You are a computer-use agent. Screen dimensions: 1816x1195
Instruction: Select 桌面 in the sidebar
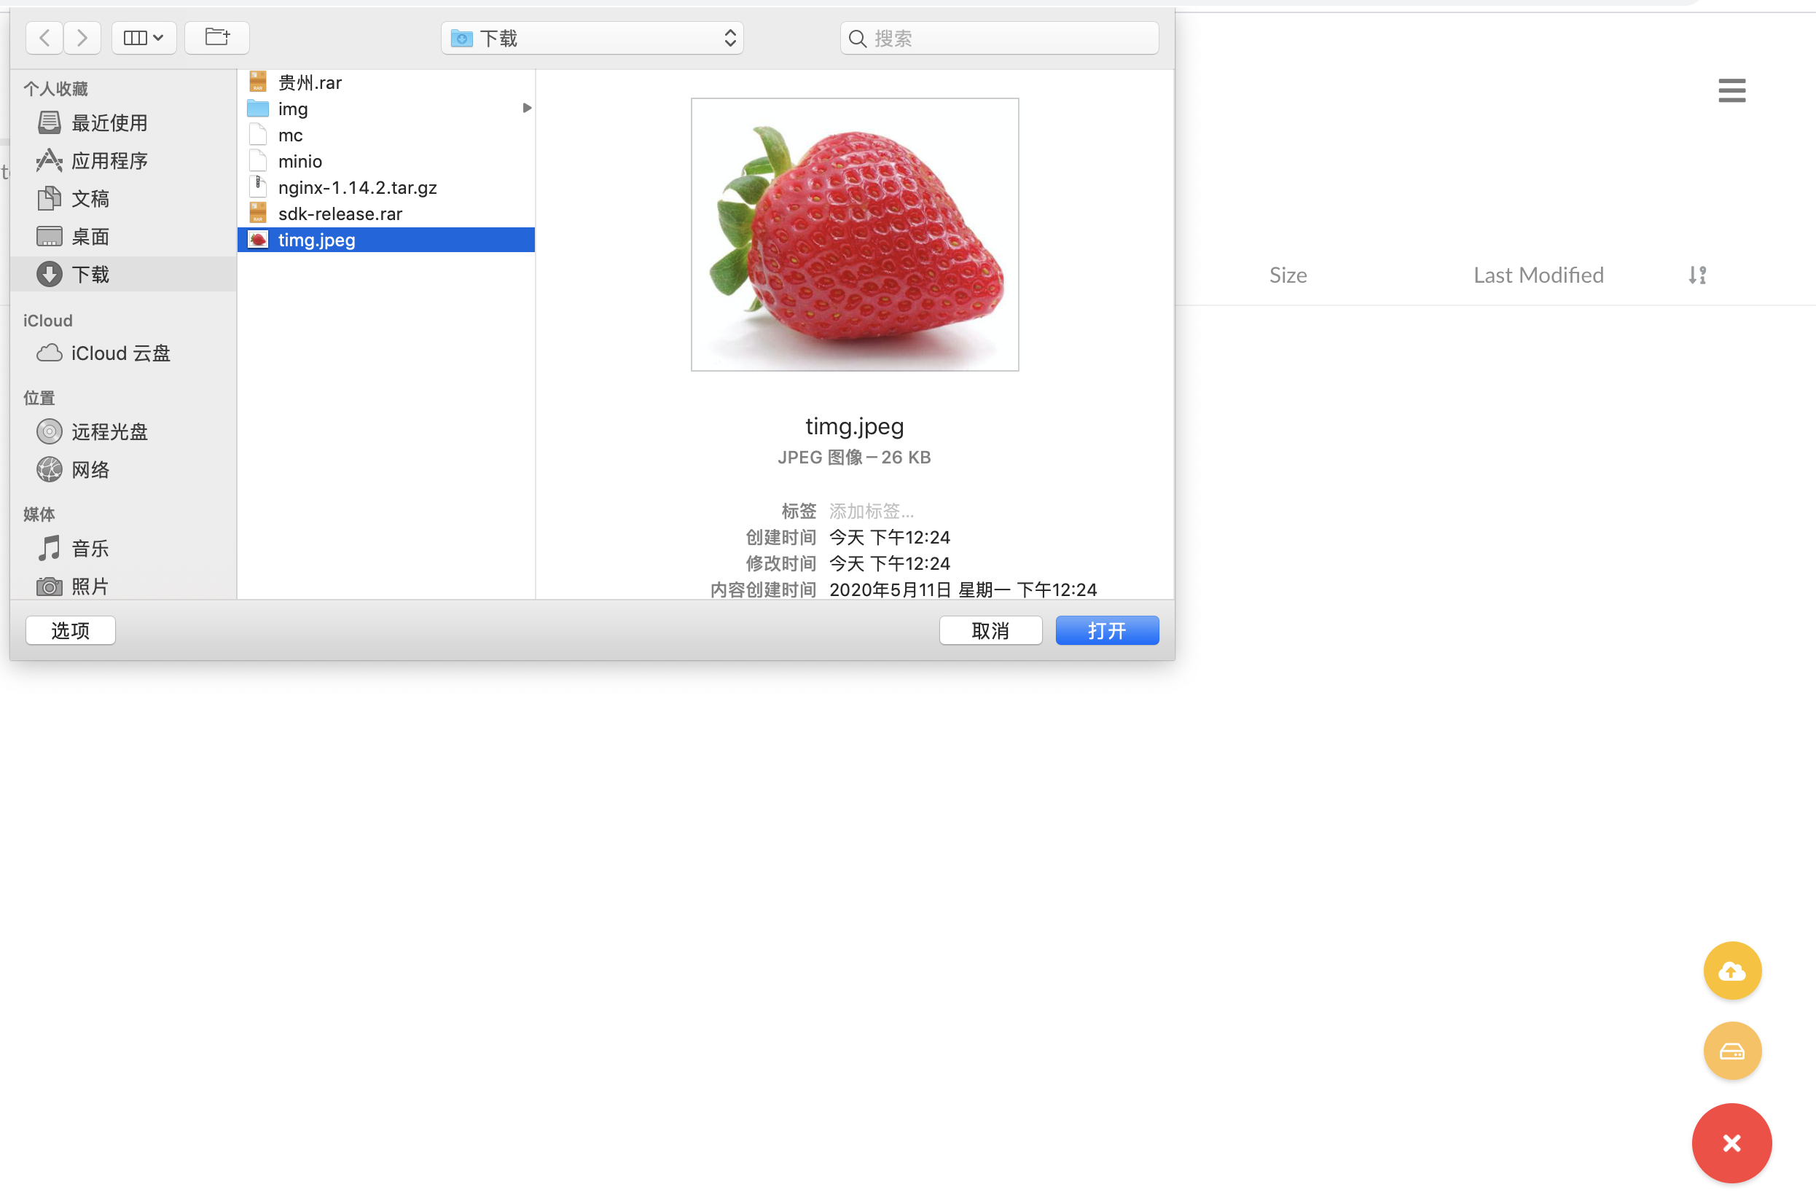coord(90,237)
